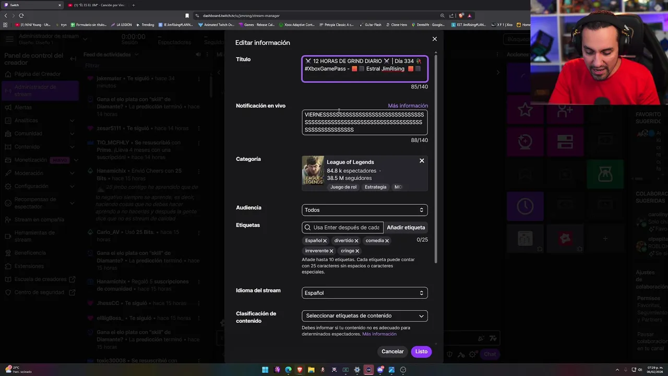Open File Explorer from taskbar

(312, 370)
